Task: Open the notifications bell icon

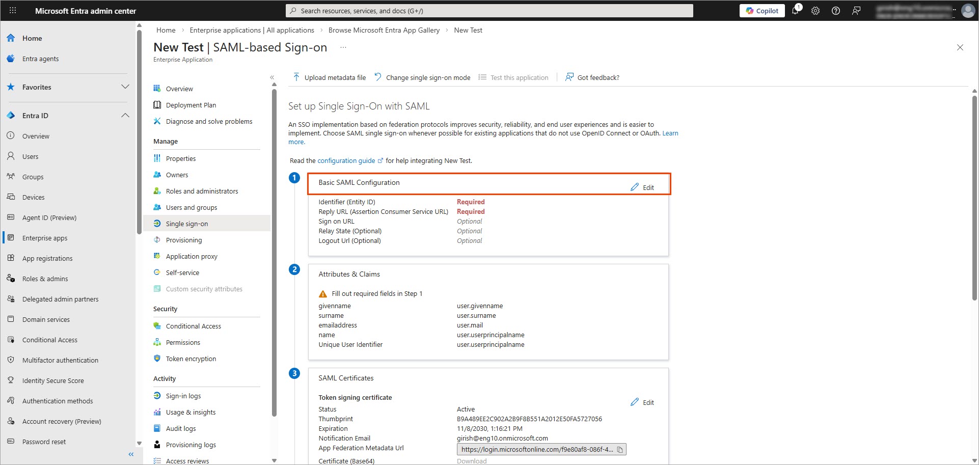Action: click(796, 10)
